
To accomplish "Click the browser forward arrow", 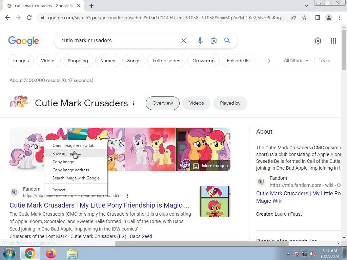I will tap(18, 18).
